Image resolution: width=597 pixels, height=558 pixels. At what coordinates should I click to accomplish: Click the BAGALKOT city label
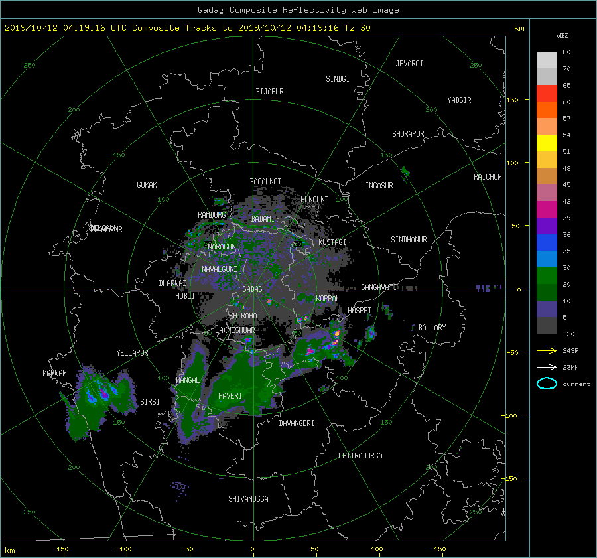[x=265, y=182]
